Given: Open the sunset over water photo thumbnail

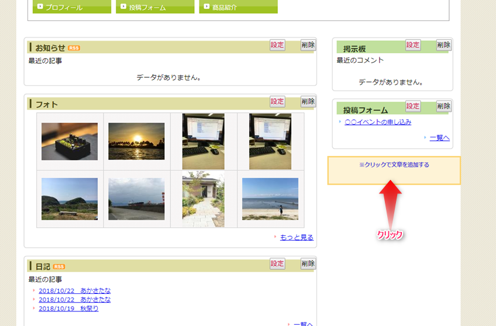Looking at the screenshot, I should 136,141.
